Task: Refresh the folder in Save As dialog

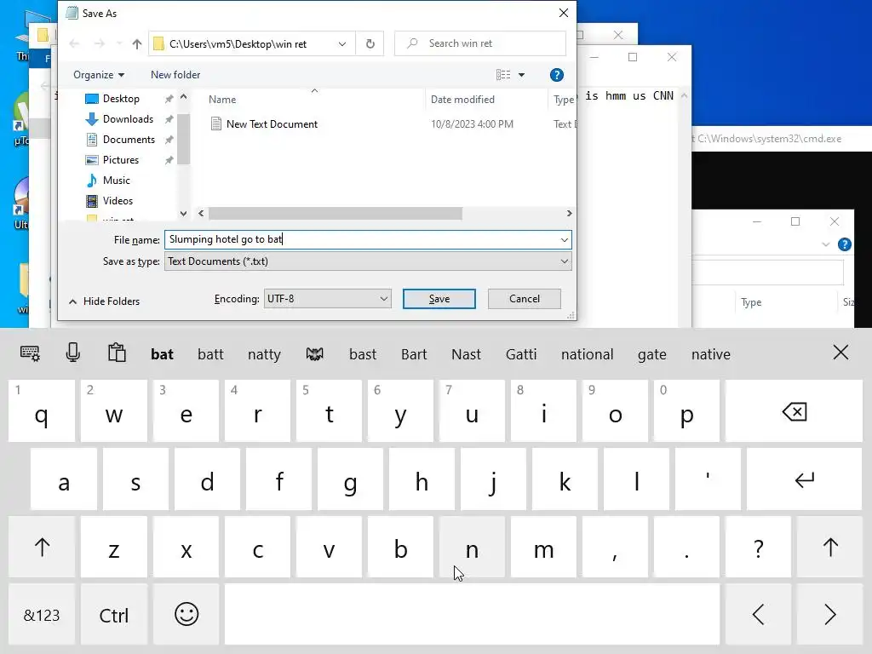Action: pos(370,44)
